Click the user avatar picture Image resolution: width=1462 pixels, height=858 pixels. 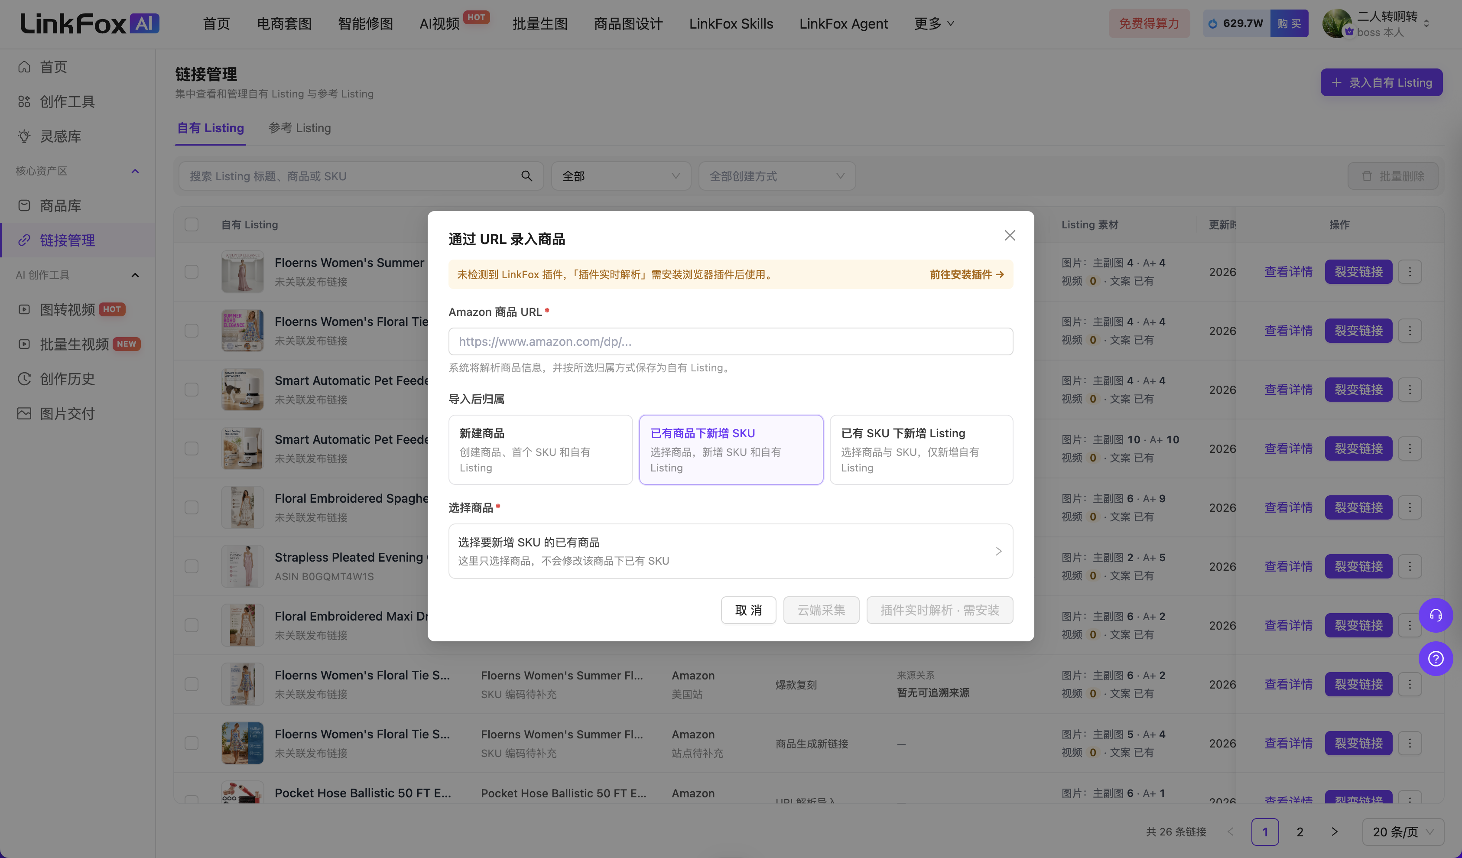coord(1337,24)
